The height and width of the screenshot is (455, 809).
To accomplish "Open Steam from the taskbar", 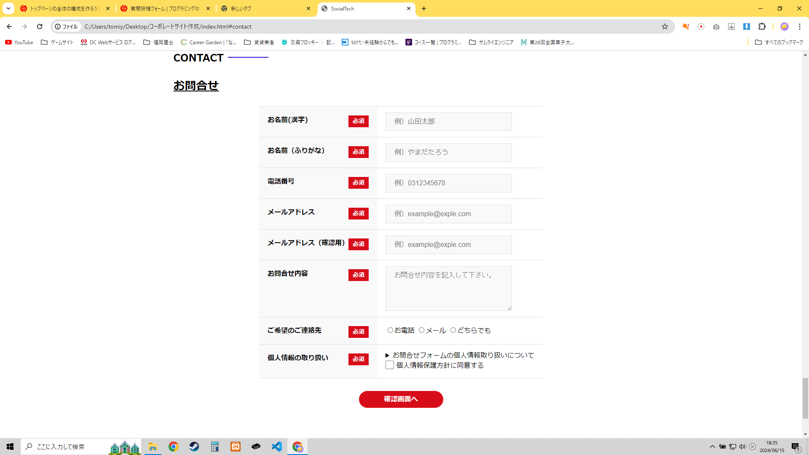I will [x=194, y=447].
